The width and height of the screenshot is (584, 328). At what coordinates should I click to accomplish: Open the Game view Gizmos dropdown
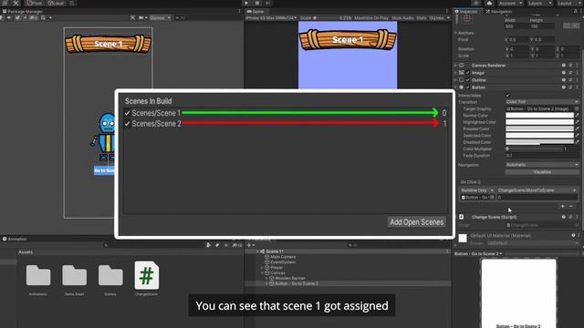coord(439,18)
